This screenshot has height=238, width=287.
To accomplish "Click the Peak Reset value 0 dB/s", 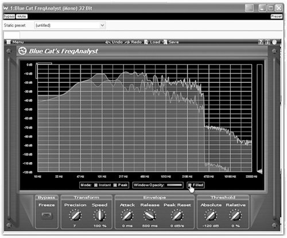I will pyautogui.click(x=177, y=226).
